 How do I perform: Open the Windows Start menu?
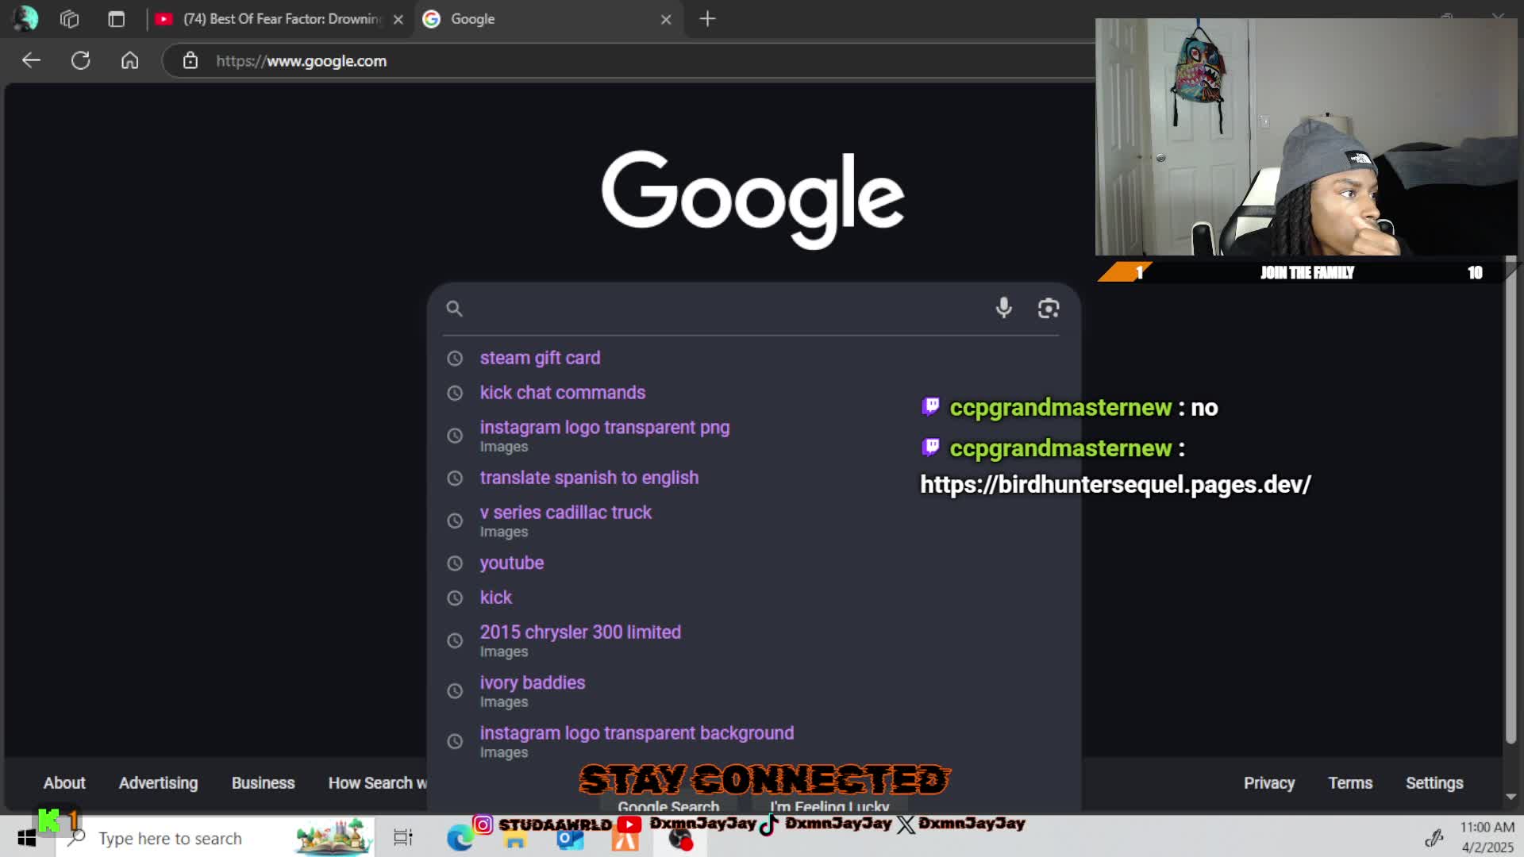pyautogui.click(x=27, y=838)
